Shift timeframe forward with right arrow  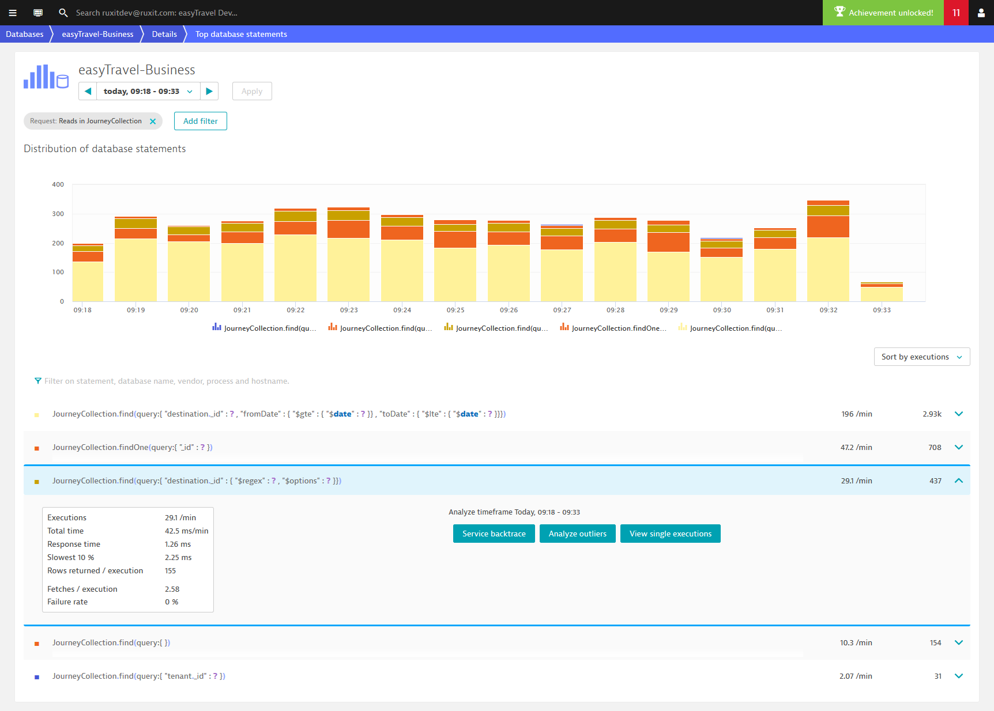(209, 91)
